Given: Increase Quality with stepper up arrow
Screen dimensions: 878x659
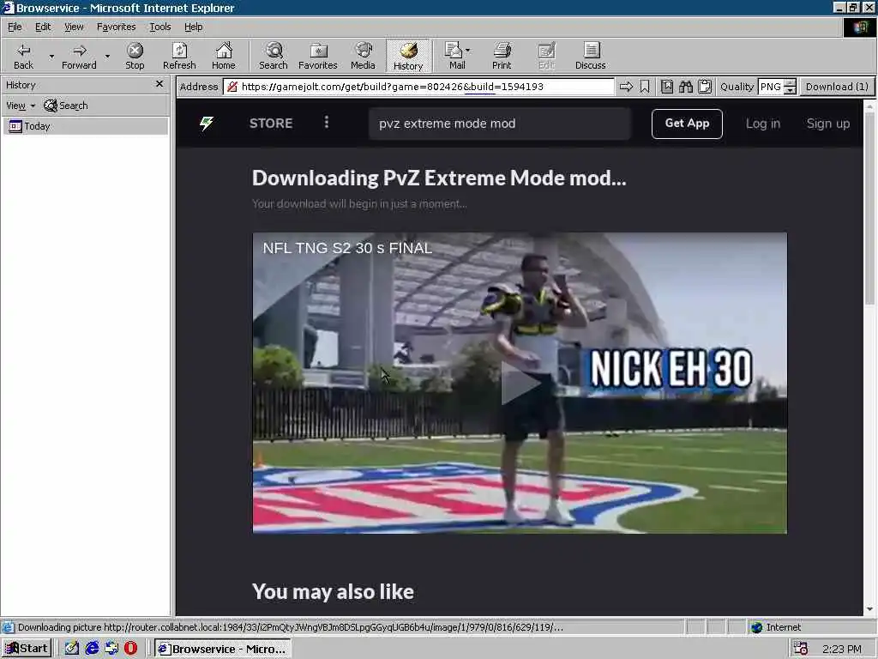Looking at the screenshot, I should (790, 83).
